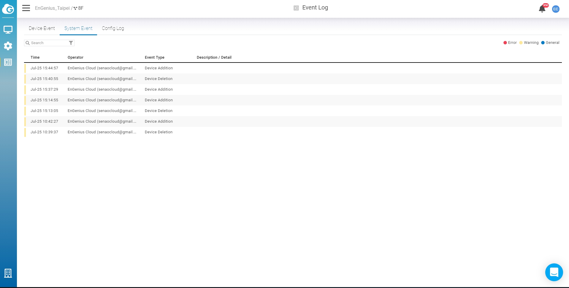Open the Monitor sidebar icon
This screenshot has width=569, height=288.
coord(8,30)
